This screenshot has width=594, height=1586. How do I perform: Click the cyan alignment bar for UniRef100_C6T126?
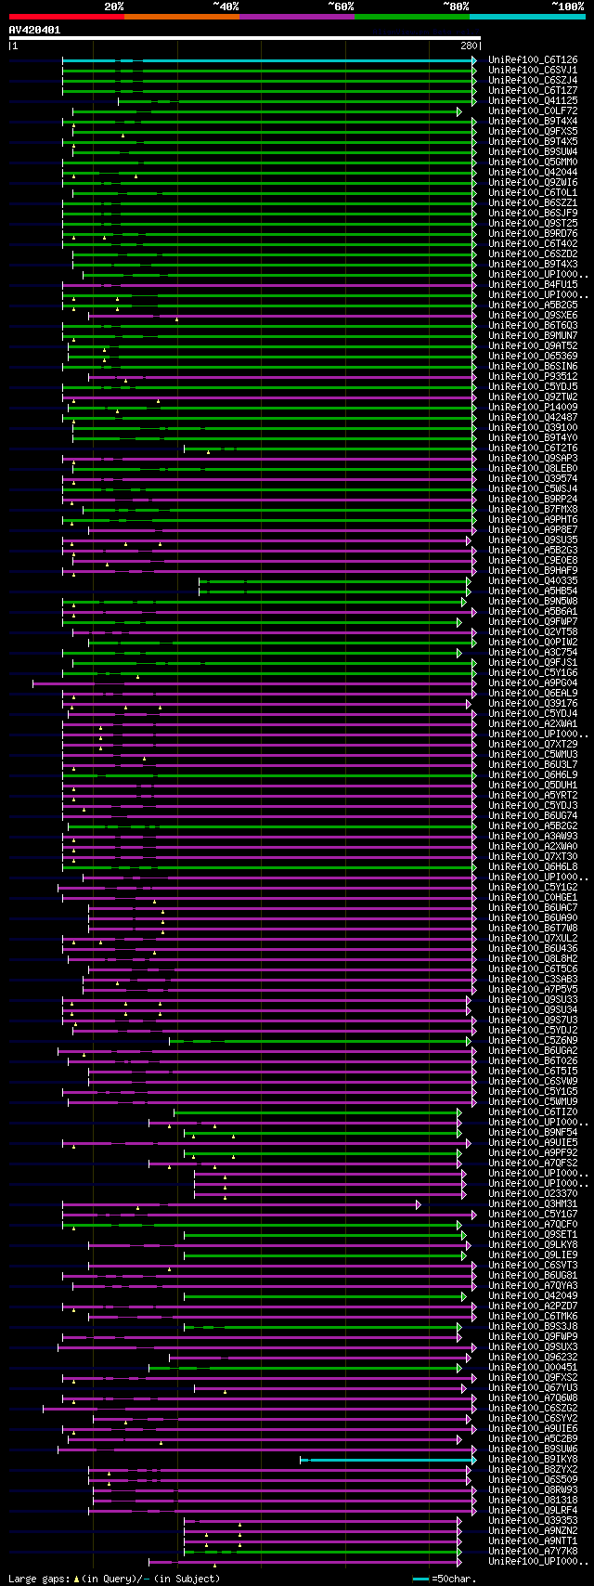[x=267, y=60]
